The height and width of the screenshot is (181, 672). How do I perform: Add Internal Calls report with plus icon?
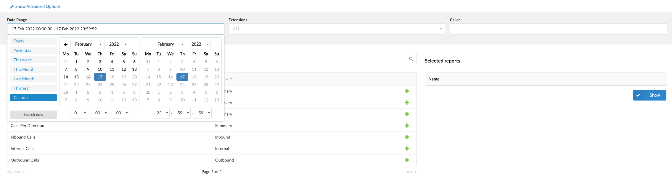(407, 149)
